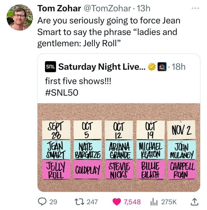207x210 pixels.
Task: Click the gold verified checkmark badge
Action: (x=151, y=67)
